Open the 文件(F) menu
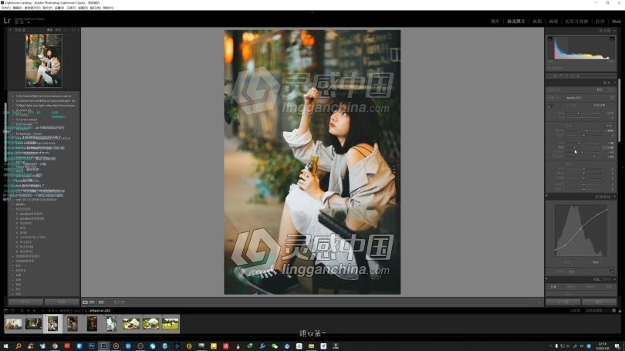 (x=5, y=8)
